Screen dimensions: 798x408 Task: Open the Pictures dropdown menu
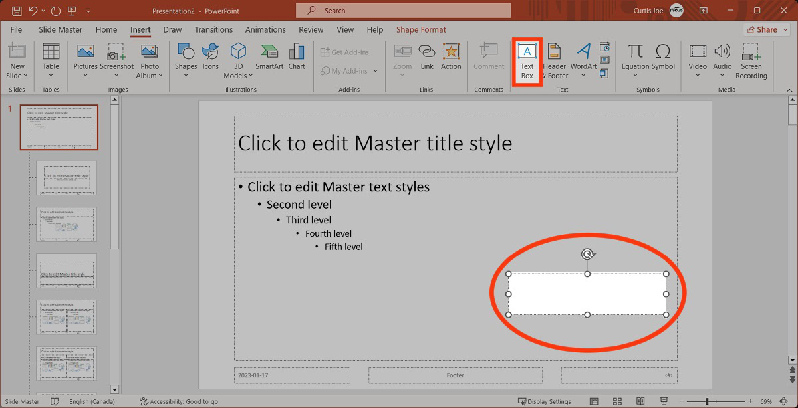(85, 75)
